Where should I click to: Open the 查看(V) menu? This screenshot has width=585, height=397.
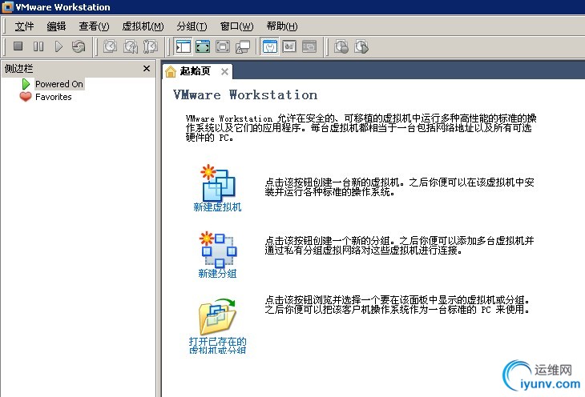pos(94,26)
